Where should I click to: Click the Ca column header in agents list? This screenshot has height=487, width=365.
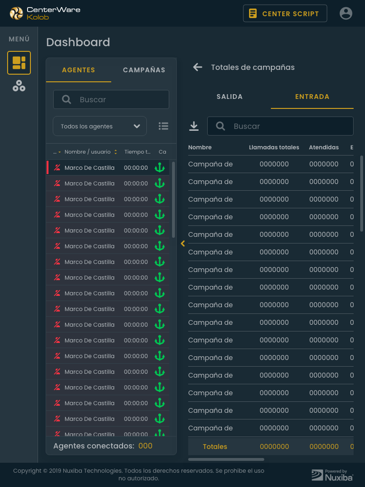pyautogui.click(x=163, y=152)
